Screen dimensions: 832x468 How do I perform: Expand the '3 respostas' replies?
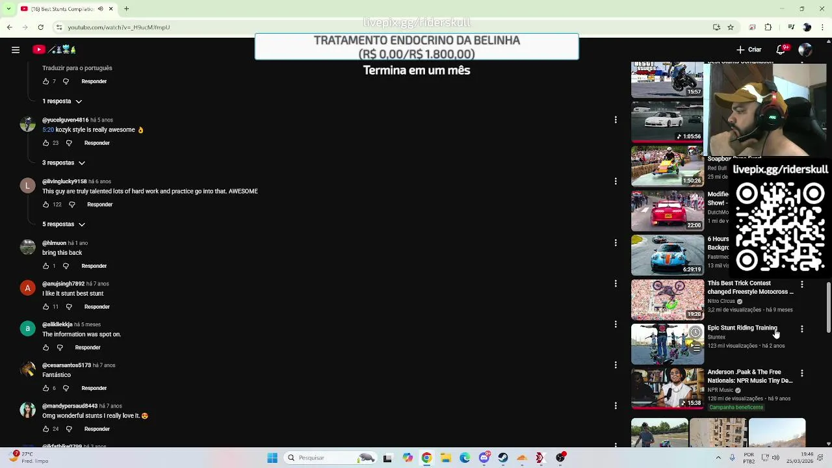click(64, 162)
